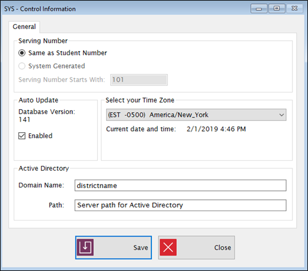The image size is (308, 271).
Task: Click the purple Save icon
Action: (x=85, y=247)
